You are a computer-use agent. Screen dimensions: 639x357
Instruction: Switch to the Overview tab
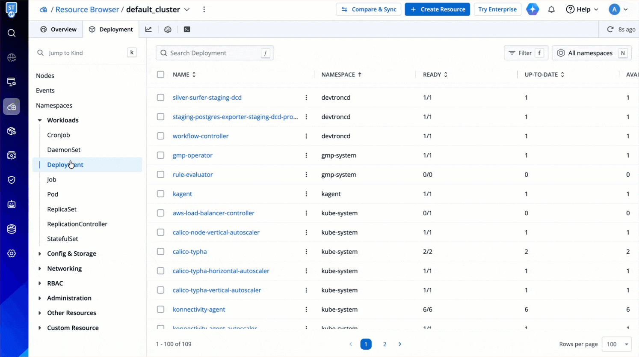(59, 29)
